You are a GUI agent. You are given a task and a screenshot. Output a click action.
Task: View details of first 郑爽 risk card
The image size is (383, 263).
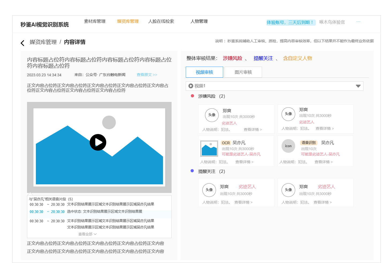point(253,129)
